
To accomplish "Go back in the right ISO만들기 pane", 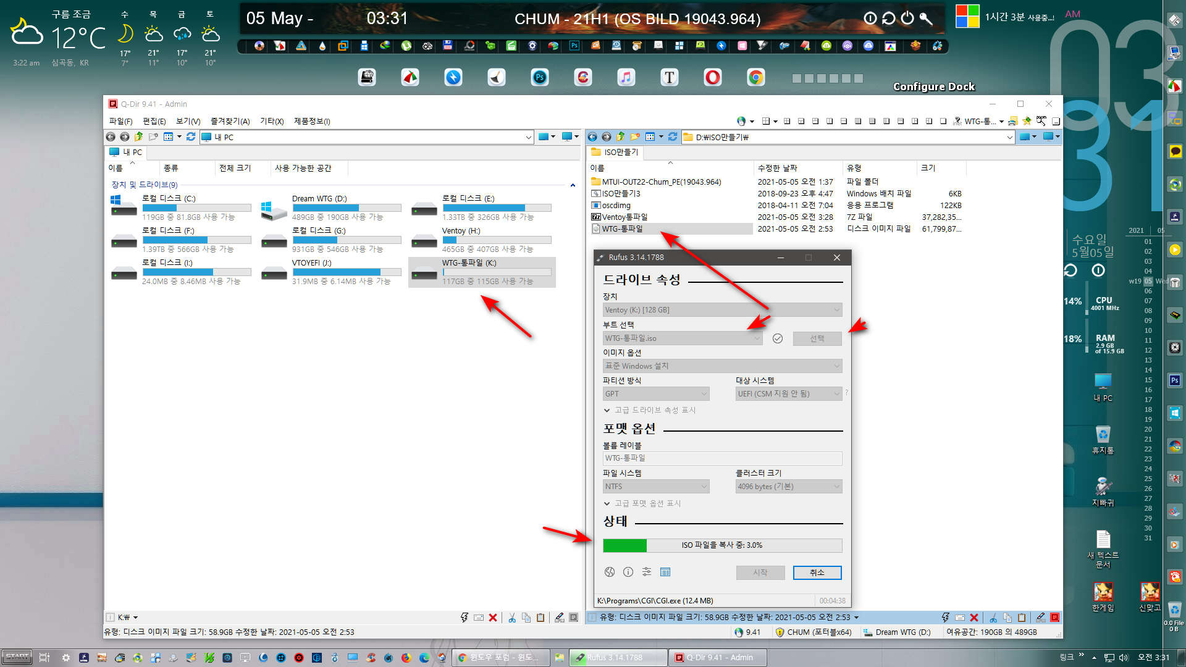I will point(592,137).
